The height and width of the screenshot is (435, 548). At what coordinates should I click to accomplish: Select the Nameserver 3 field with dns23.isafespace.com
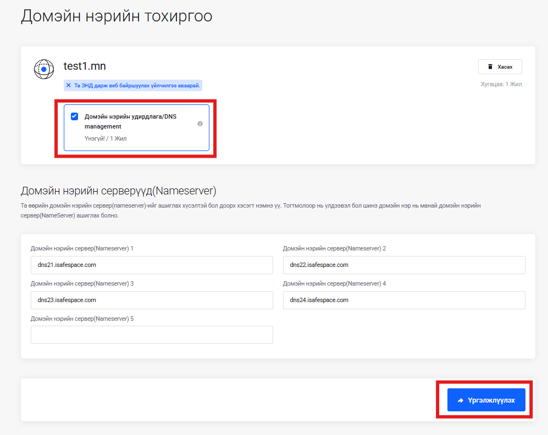click(152, 300)
